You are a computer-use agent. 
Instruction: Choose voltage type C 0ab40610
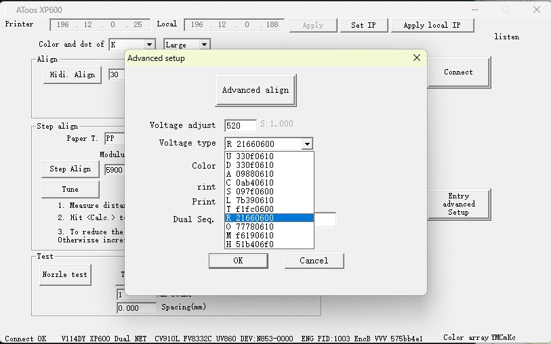269,183
